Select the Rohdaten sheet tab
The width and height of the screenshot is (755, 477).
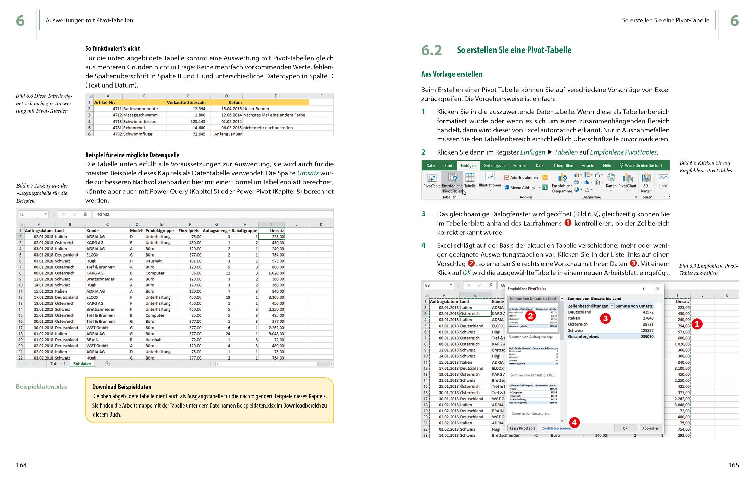coord(82,364)
